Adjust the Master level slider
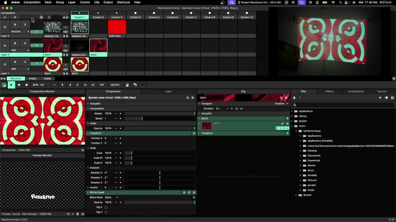Image resolution: width=396 pixels, height=222 pixels. (160, 113)
